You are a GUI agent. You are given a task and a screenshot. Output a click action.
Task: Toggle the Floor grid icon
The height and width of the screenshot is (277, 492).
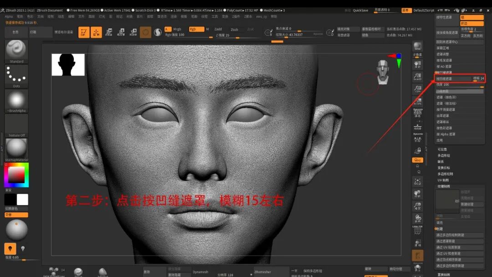click(x=418, y=126)
